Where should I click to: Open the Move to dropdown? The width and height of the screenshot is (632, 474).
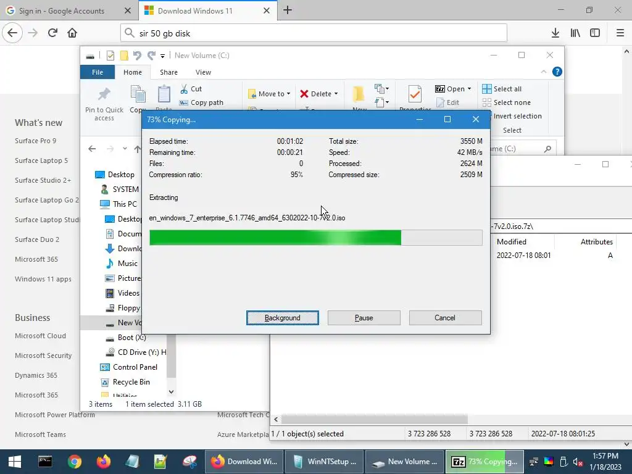(269, 94)
